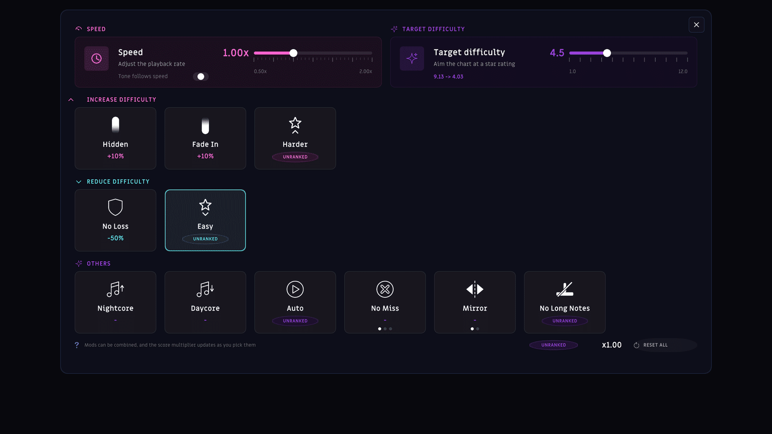Click the help question mark icon
This screenshot has width=772, height=434.
coord(77,345)
